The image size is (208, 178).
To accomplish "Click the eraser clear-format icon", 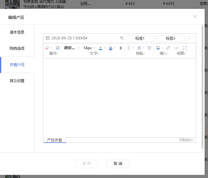I will coord(47,48).
